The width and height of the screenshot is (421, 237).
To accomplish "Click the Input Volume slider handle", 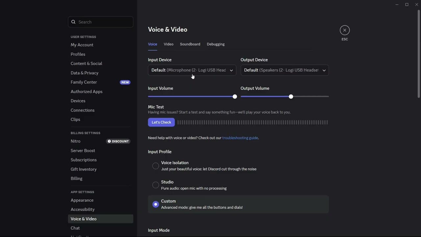I will coord(235,96).
